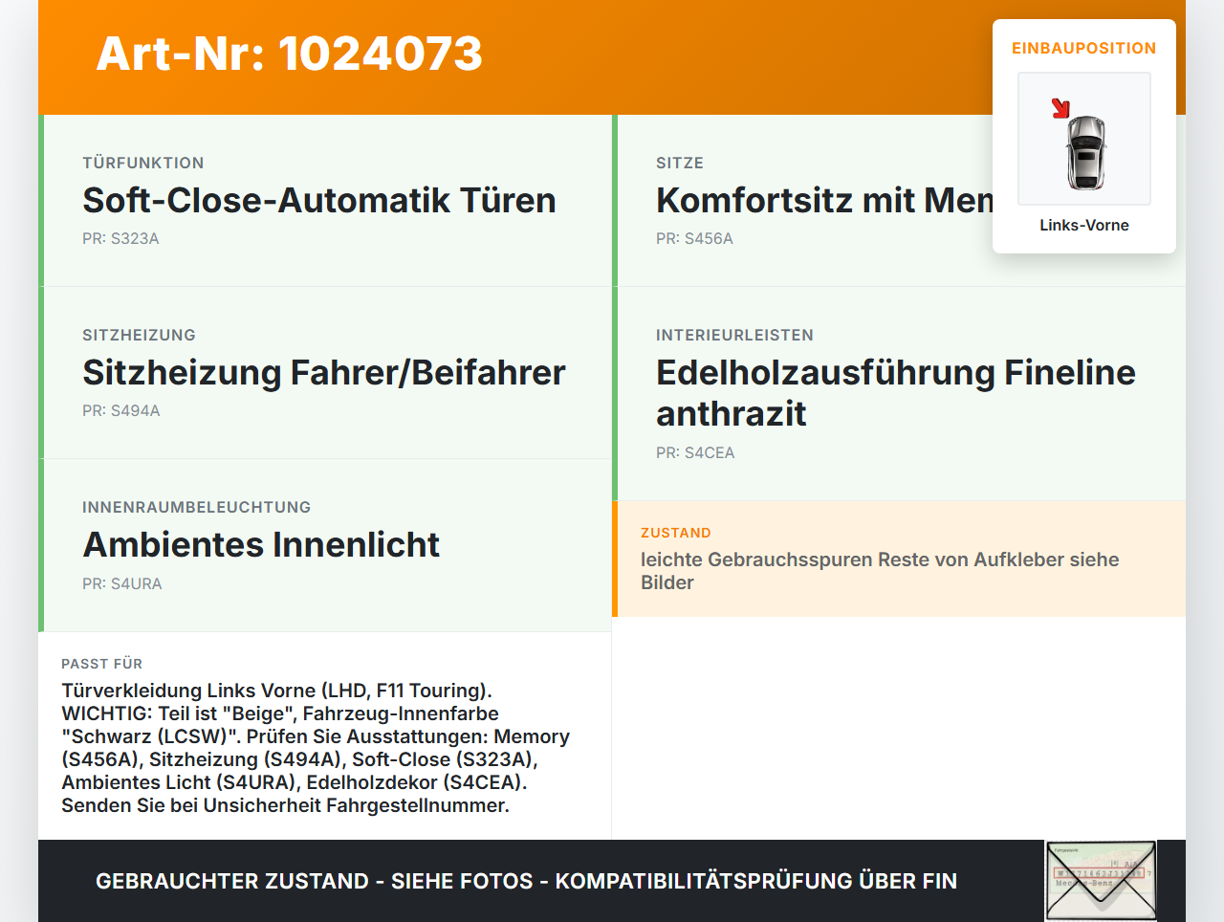This screenshot has height=922, width=1224.
Task: Open the envelope FIN thumbnail in footer
Action: tap(1102, 881)
